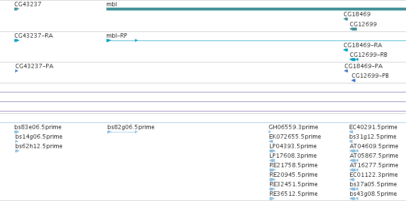
Task: Click the bs31g12.5prime EST label
Action: (373, 137)
